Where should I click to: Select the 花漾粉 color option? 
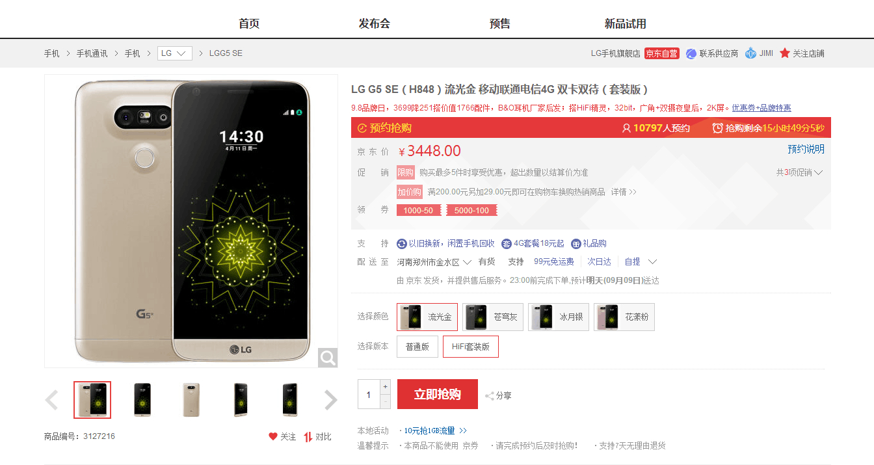[x=624, y=317]
